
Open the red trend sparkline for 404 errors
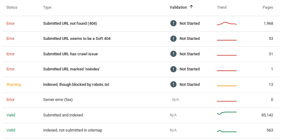coord(227,24)
